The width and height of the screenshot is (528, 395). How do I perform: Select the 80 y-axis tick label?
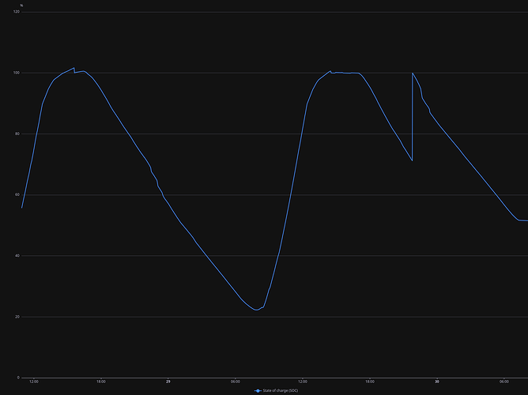click(17, 134)
